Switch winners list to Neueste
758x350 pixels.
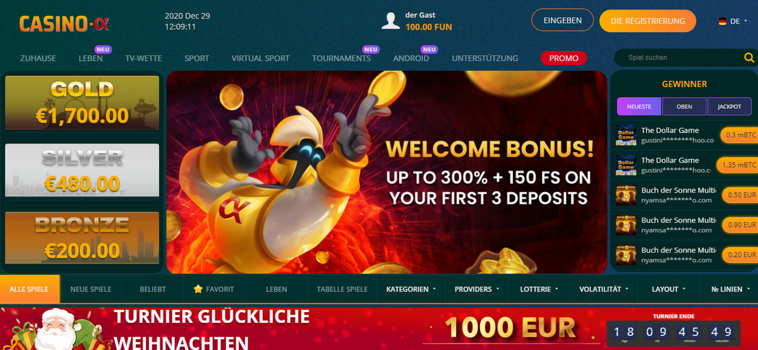(x=639, y=107)
